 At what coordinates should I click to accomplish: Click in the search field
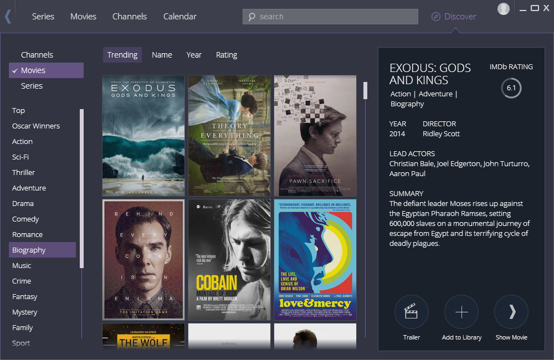click(330, 17)
